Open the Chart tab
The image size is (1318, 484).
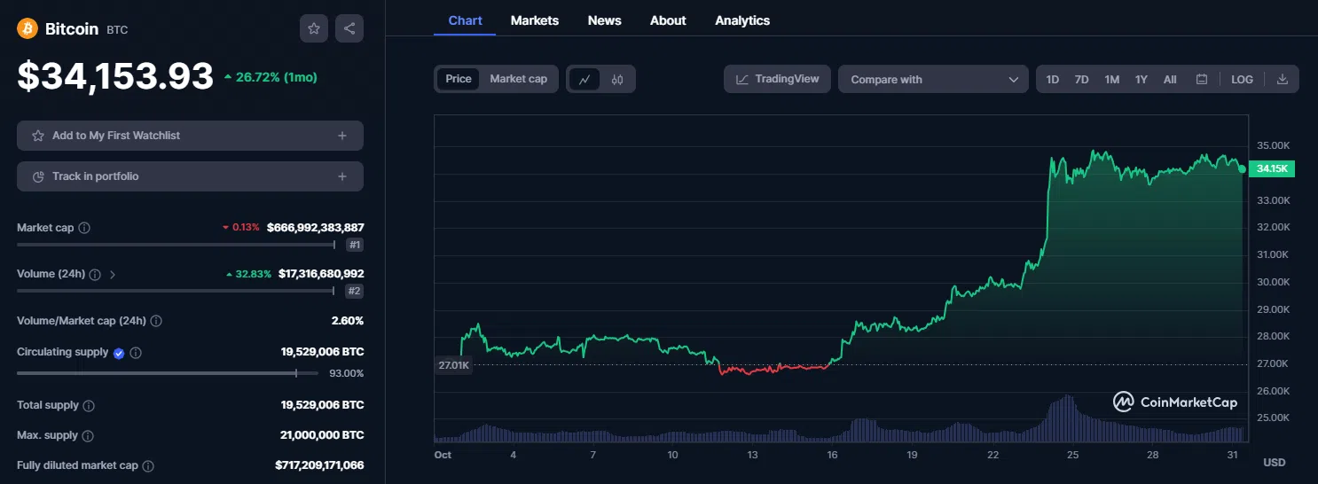click(x=465, y=20)
